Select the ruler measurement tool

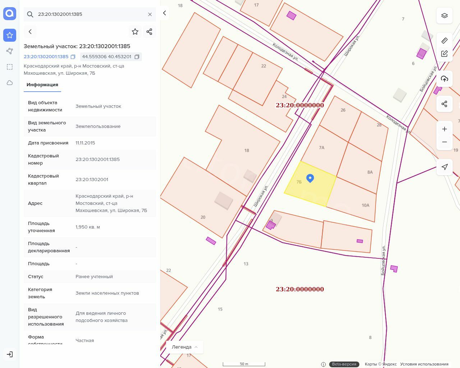445,40
